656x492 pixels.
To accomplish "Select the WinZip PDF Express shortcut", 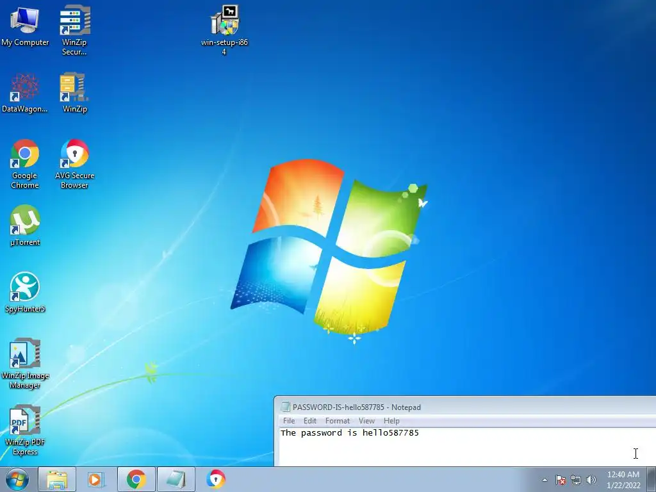I will (x=25, y=430).
